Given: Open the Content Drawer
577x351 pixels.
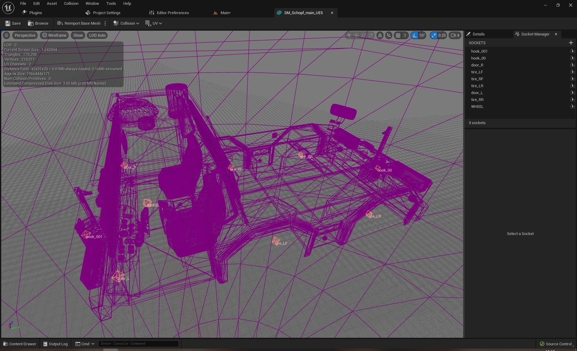Looking at the screenshot, I should point(20,344).
